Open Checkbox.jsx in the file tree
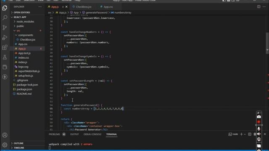The width and height of the screenshot is (269, 151). click(x=27, y=39)
